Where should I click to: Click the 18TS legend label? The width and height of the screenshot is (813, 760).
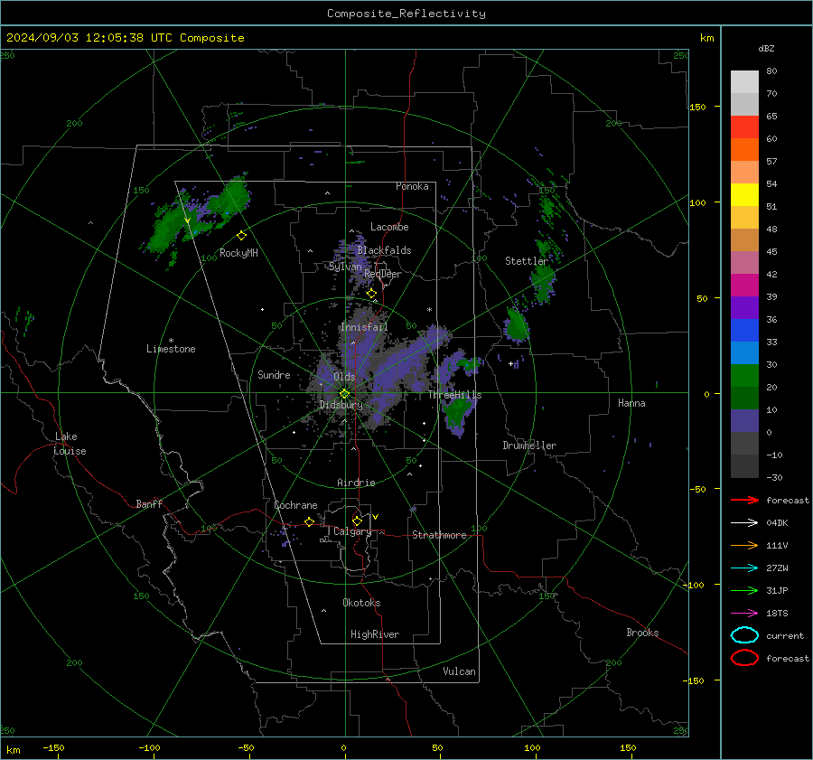[x=777, y=614]
